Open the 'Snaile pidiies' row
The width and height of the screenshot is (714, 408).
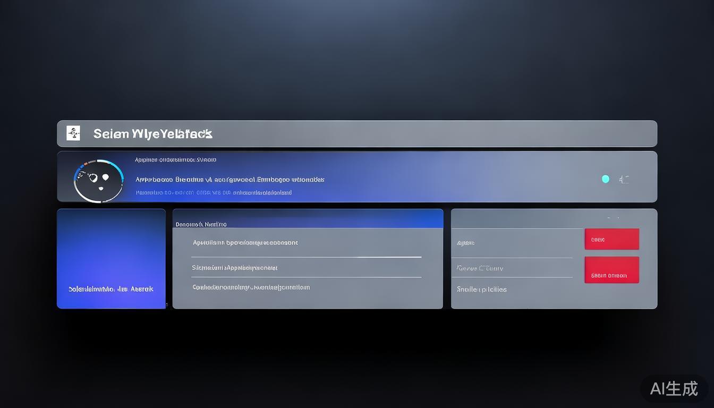coord(482,290)
